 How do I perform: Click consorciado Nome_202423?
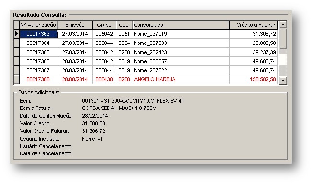[181, 52]
